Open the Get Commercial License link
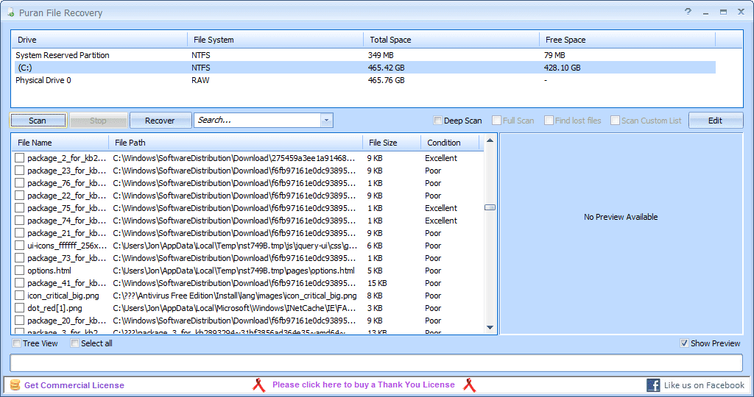The image size is (754, 397). tap(74, 385)
